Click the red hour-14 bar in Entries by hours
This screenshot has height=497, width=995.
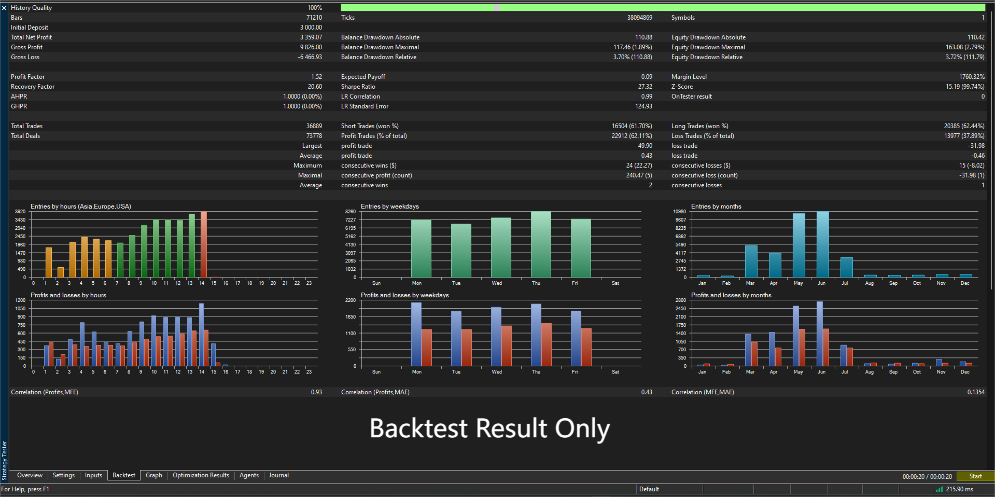click(204, 244)
